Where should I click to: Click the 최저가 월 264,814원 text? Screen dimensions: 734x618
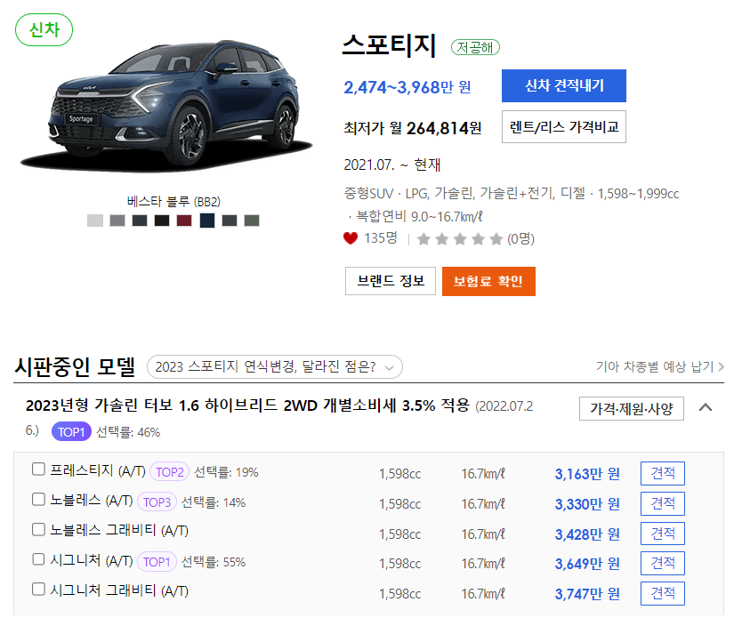(x=413, y=128)
